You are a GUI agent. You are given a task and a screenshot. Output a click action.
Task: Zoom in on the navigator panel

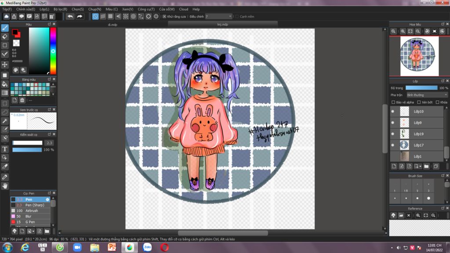pyautogui.click(x=403, y=31)
